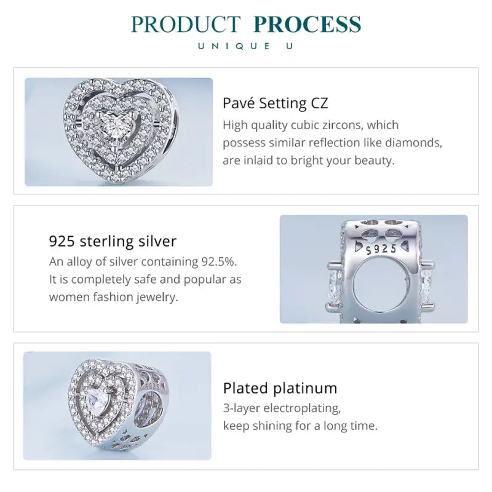Click the bold PROCESS word in the title

click(307, 25)
